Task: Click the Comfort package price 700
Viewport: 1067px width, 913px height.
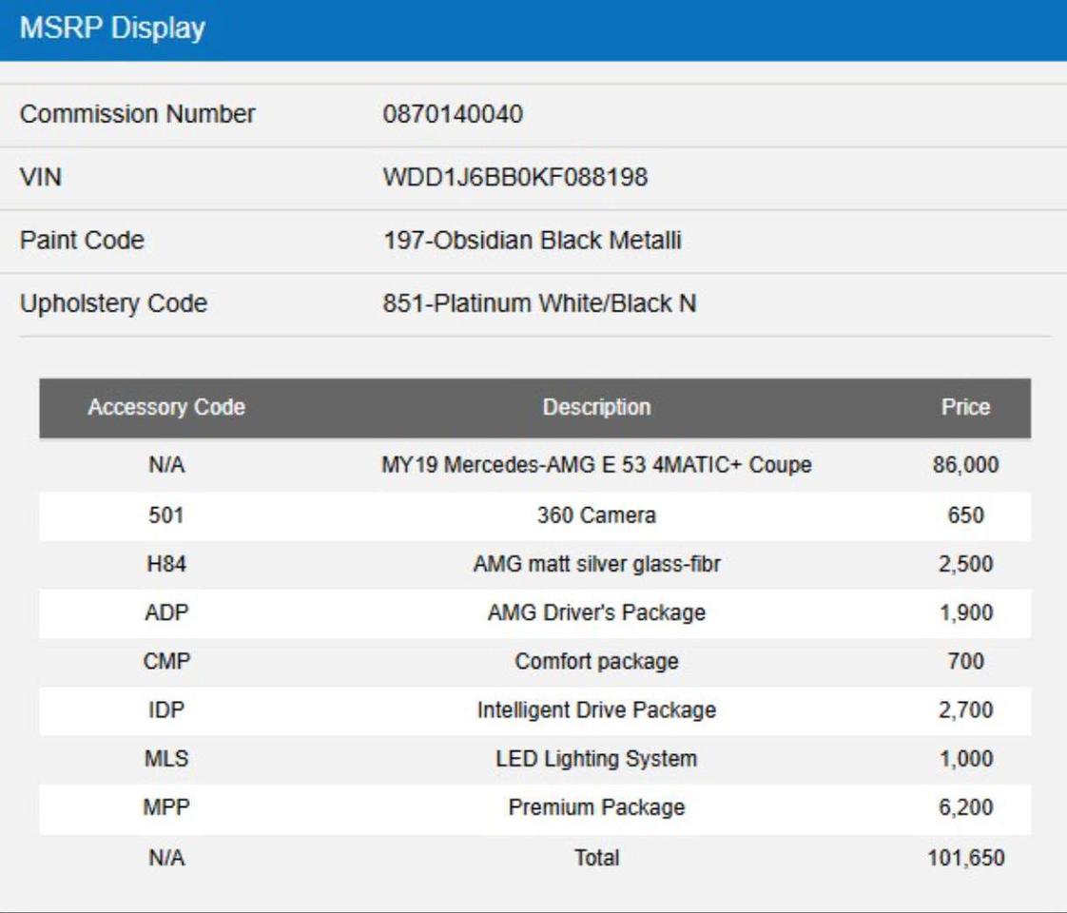Action: tap(965, 661)
